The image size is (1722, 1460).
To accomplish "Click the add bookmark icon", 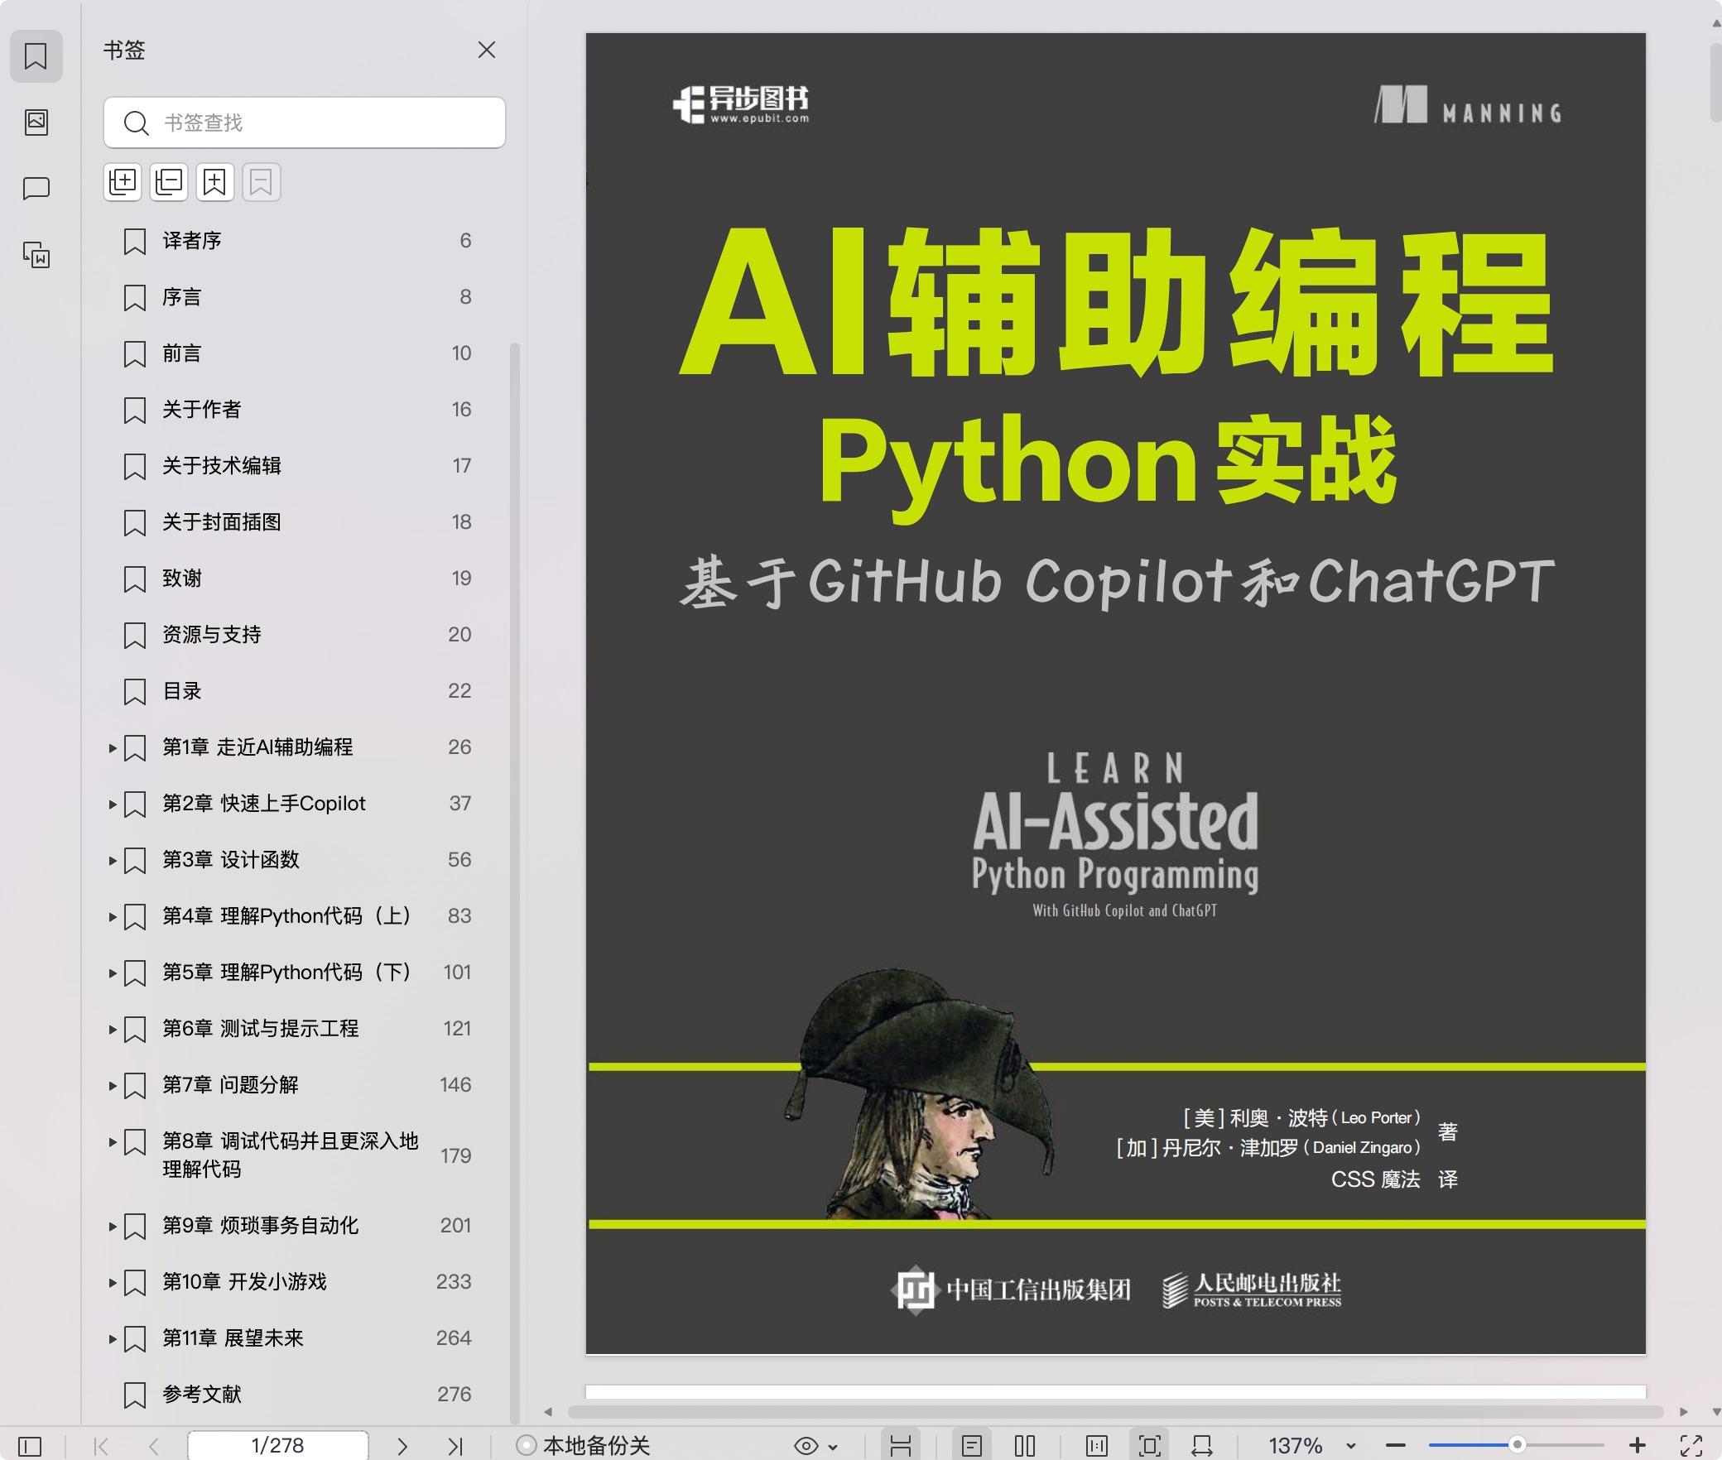I will [x=215, y=181].
